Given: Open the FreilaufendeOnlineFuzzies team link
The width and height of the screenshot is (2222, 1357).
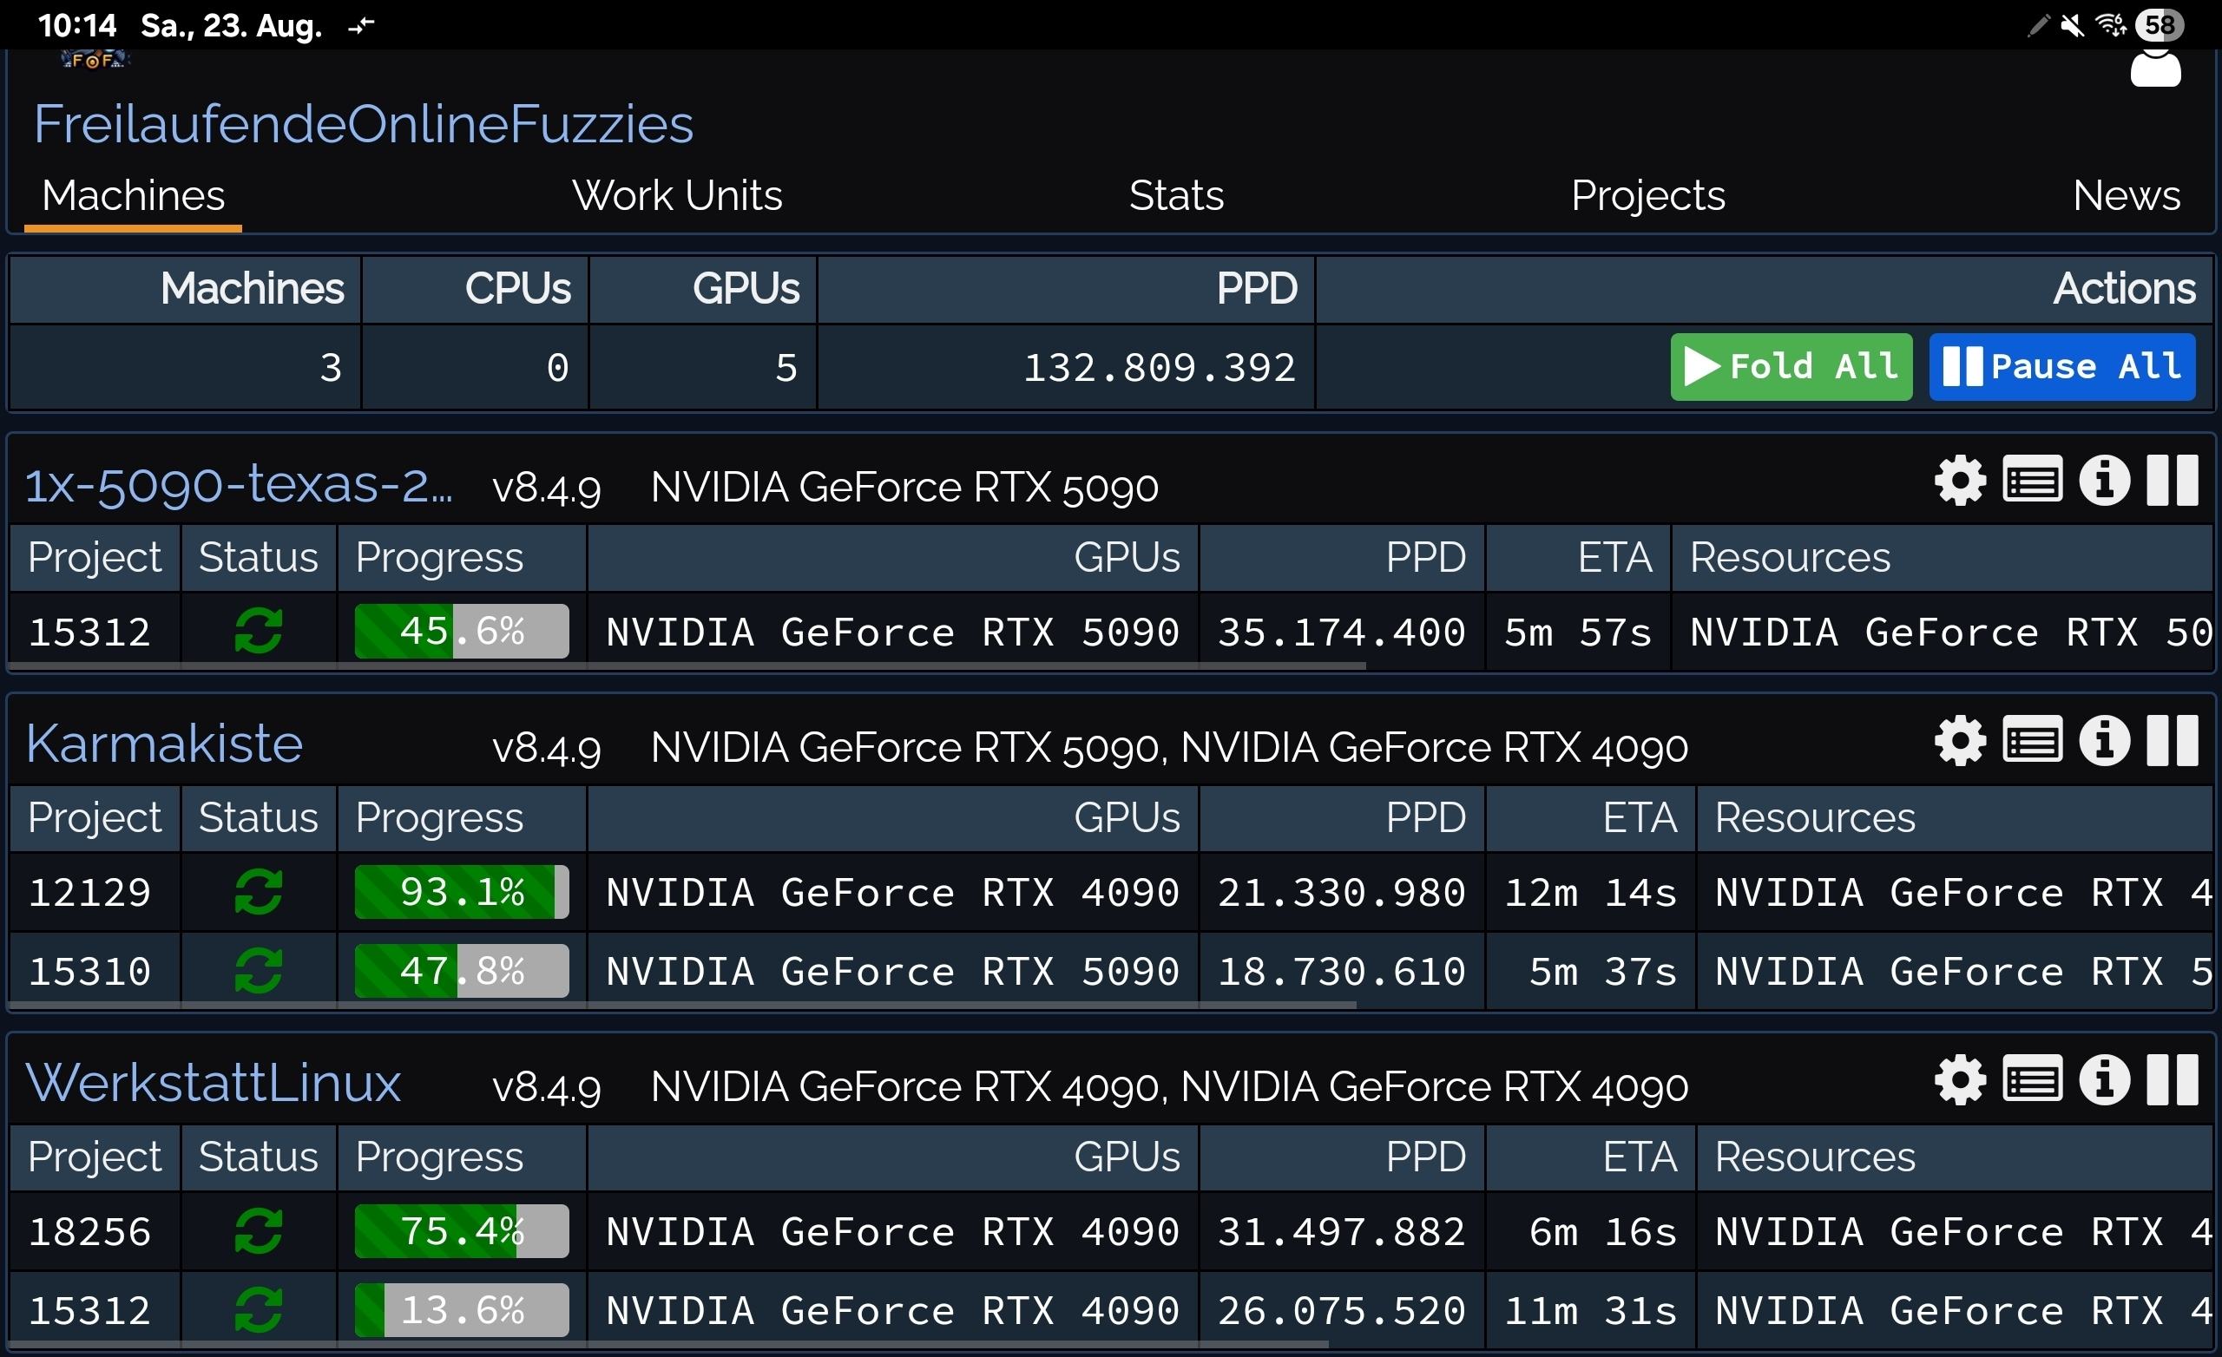Looking at the screenshot, I should pyautogui.click(x=363, y=123).
